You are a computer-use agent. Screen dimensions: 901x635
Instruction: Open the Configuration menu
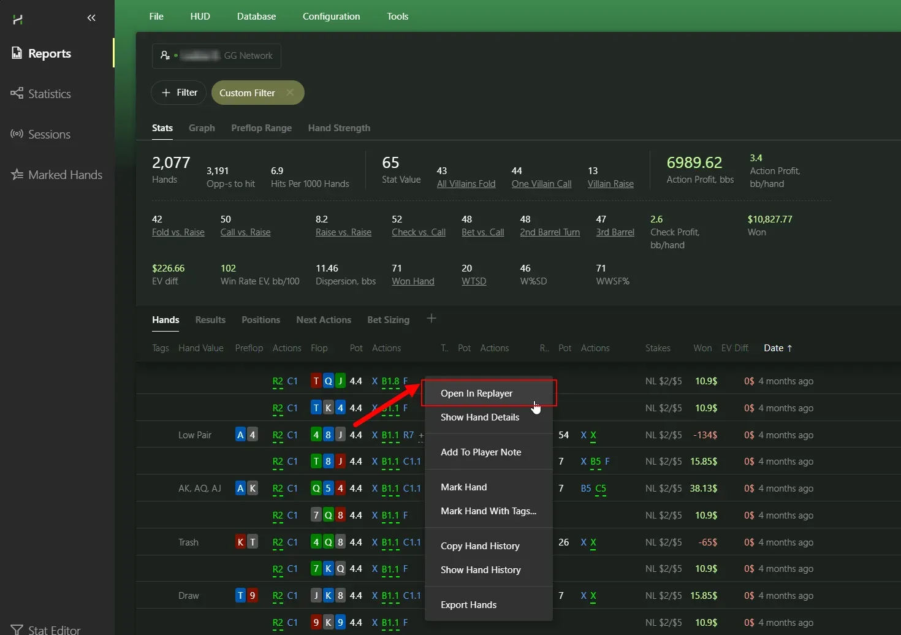click(x=331, y=17)
